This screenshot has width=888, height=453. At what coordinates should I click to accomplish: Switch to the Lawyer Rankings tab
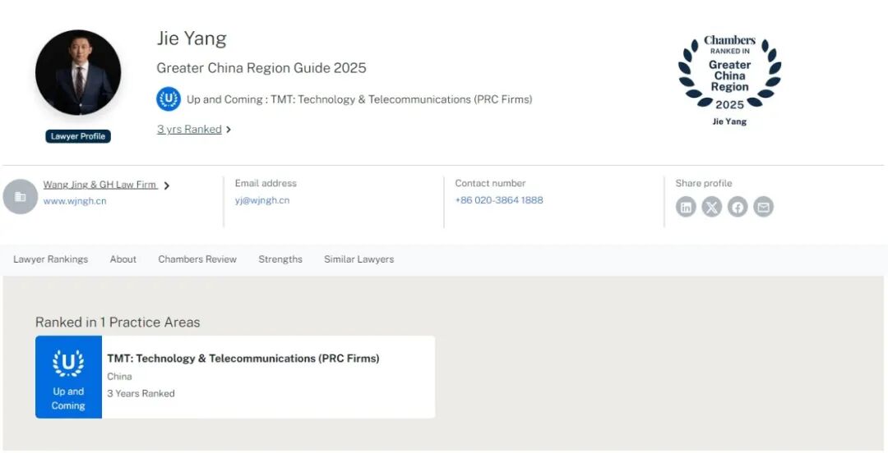click(x=50, y=259)
